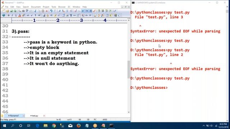Screen dimensions: 230x129
Task: Click the editor scrollbar down arrow
Action: (x=129, y=112)
